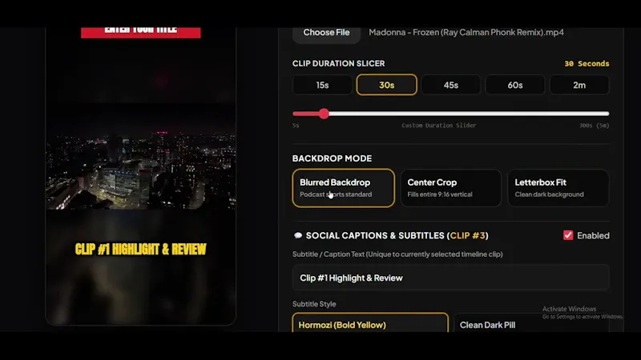Image resolution: width=641 pixels, height=360 pixels.
Task: Click the BACKDROP MODE heading
Action: click(332, 158)
